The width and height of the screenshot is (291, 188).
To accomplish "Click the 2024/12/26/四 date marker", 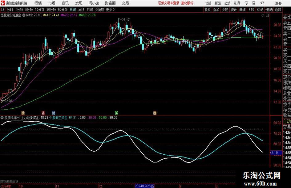I will coord(144,186).
